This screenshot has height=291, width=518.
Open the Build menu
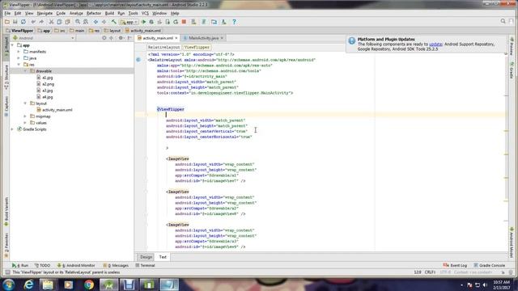click(109, 13)
